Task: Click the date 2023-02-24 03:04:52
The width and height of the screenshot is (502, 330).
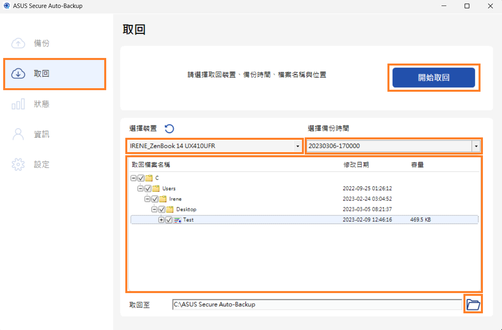Action: click(x=368, y=199)
